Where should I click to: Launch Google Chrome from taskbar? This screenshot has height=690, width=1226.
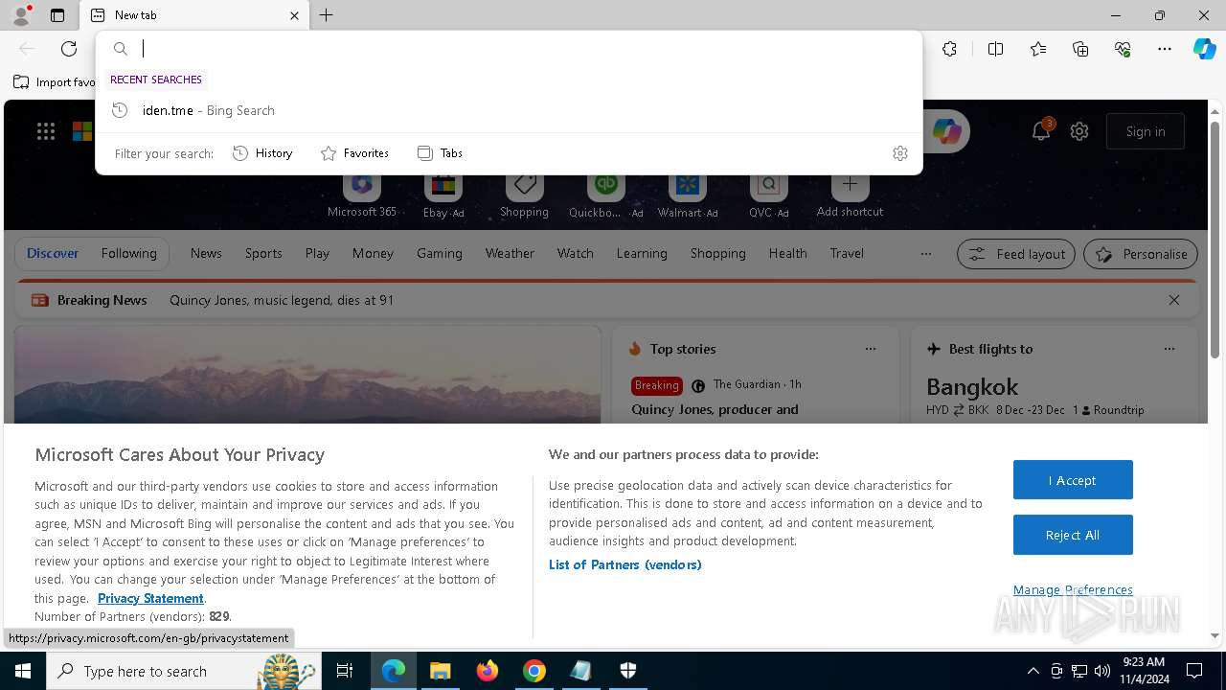(x=534, y=671)
